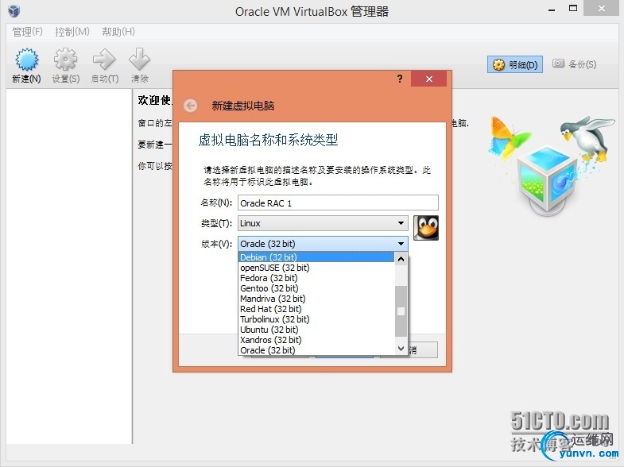
Task: Open the Machine (控制) menu
Action: tap(72, 32)
